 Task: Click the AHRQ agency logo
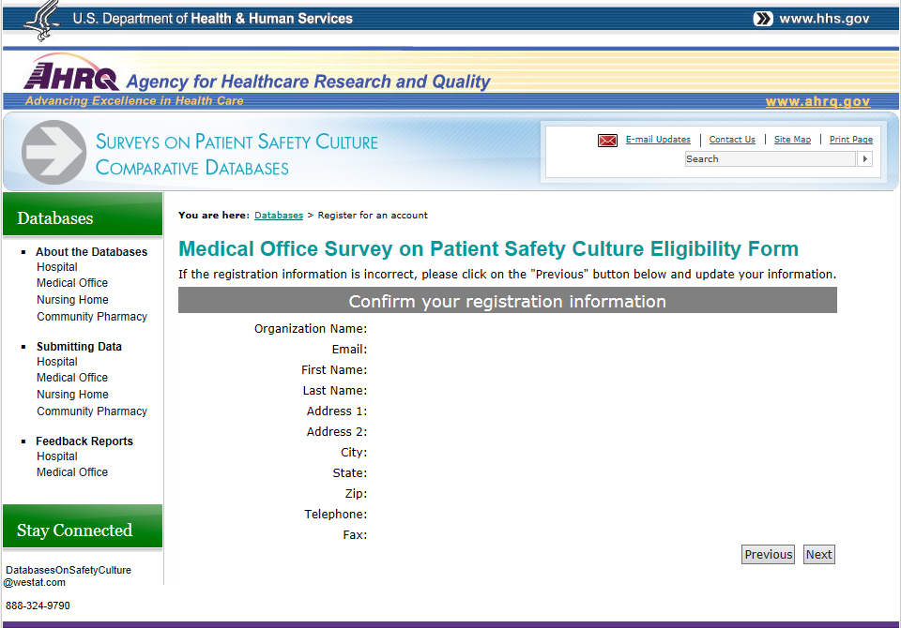pyautogui.click(x=71, y=74)
